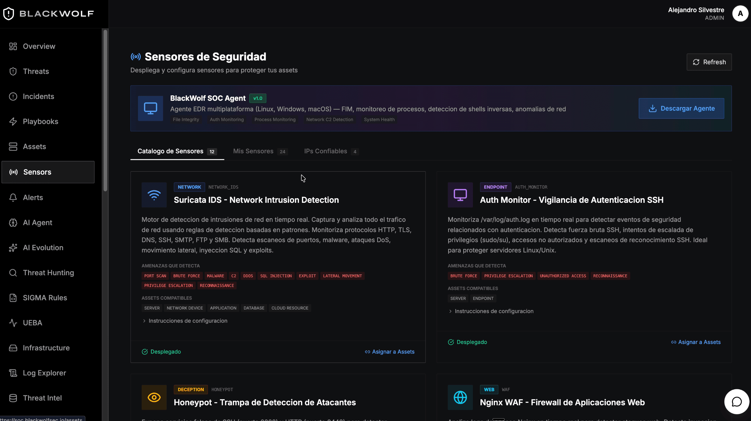Click Asignar a Assets for Auth Monitor
751x421 pixels.
coord(696,342)
